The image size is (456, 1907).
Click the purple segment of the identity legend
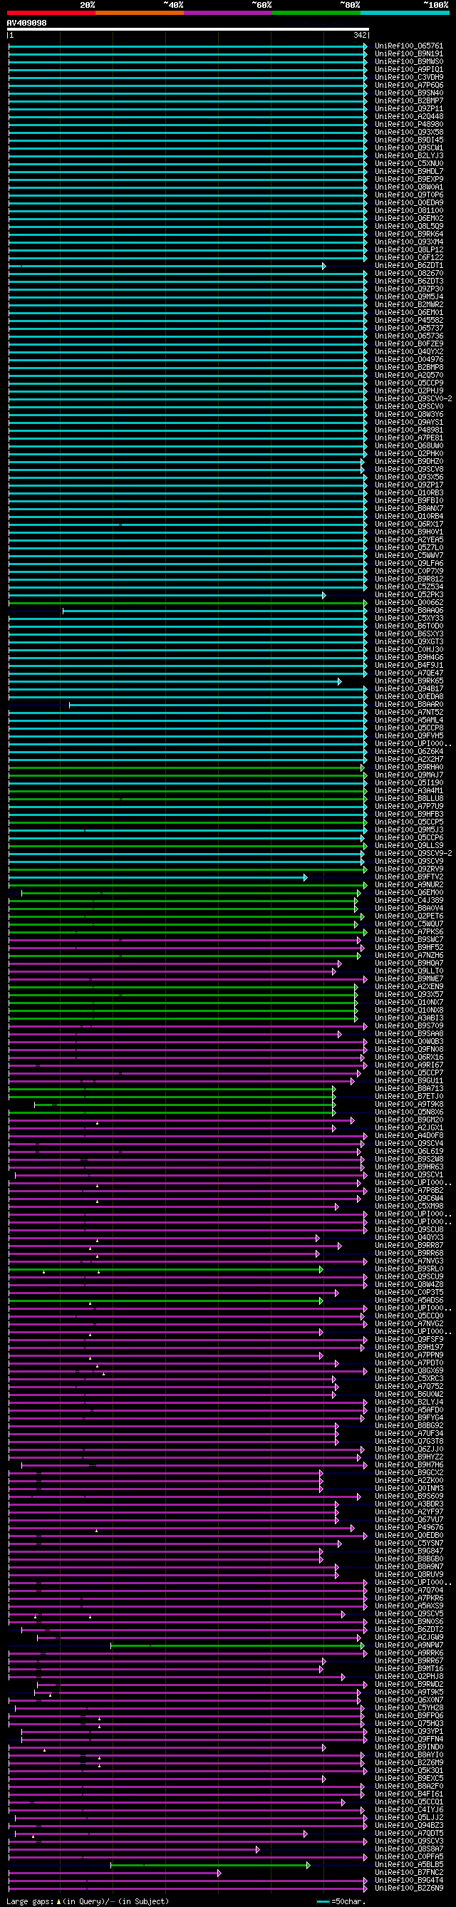(x=228, y=13)
